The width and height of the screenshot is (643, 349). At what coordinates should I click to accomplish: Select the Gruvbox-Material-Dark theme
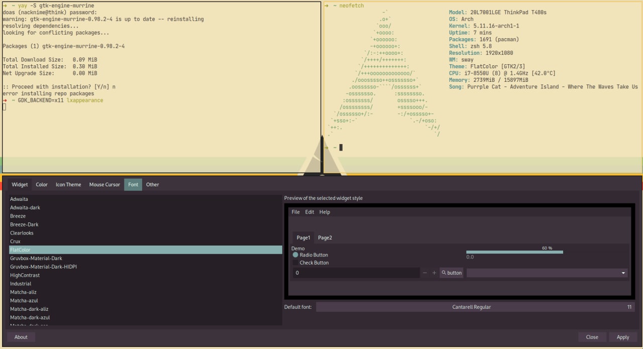(146, 258)
